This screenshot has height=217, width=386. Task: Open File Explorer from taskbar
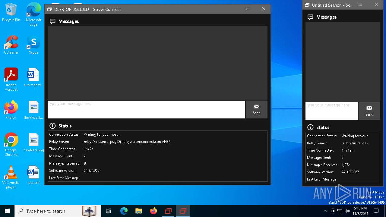(x=139, y=211)
